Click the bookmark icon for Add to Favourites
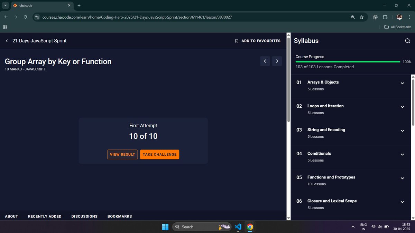This screenshot has height=233, width=415. (x=237, y=41)
